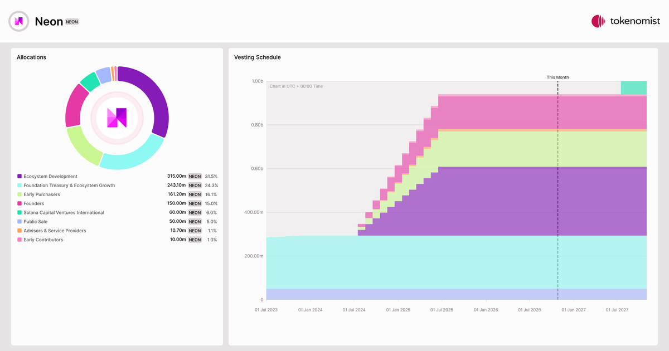The image size is (669, 351).
Task: Click the 'Founders' legend label
Action: [33, 203]
